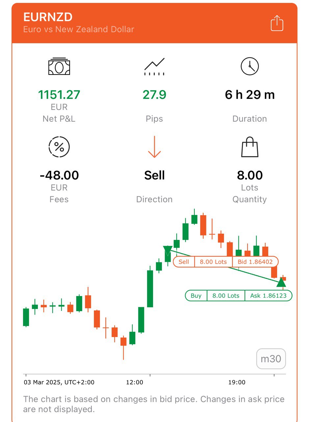
Task: Click the orange down arrow Direction icon
Action: coord(154,147)
